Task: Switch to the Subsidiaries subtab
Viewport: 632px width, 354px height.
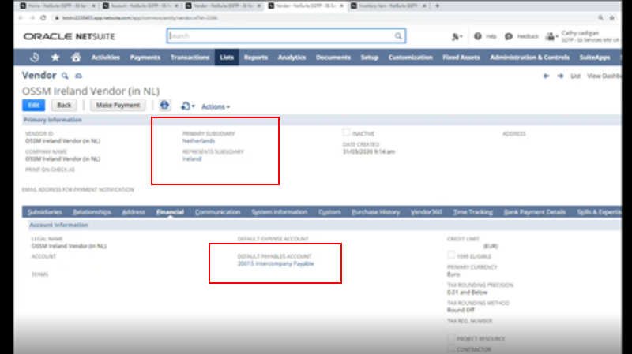Action: (x=45, y=212)
